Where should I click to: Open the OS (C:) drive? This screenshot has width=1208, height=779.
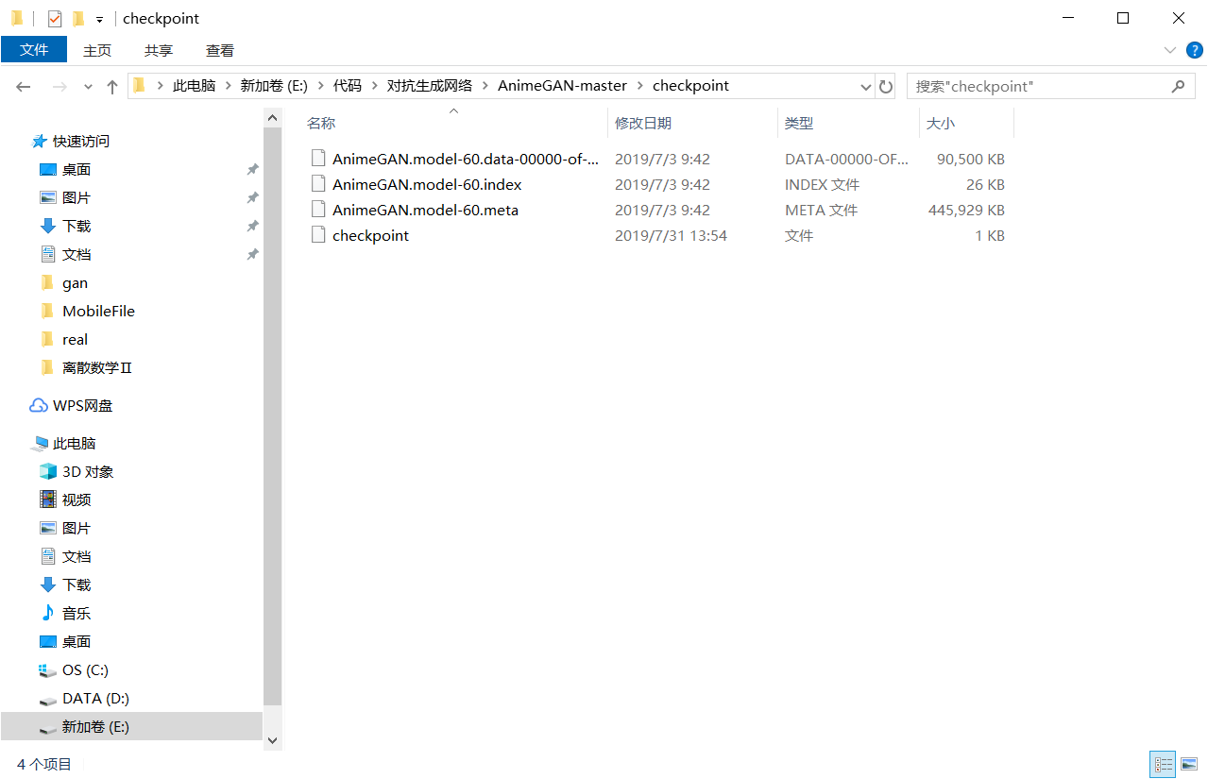pos(85,669)
